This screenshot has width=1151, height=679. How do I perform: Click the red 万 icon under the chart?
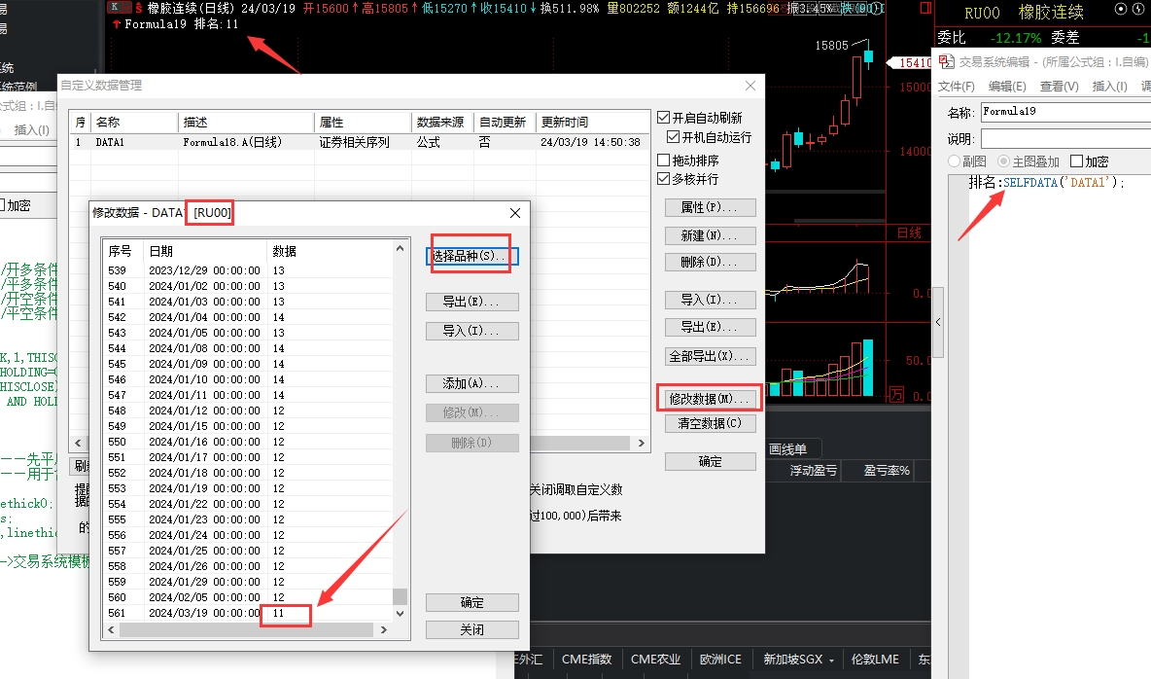coord(896,395)
